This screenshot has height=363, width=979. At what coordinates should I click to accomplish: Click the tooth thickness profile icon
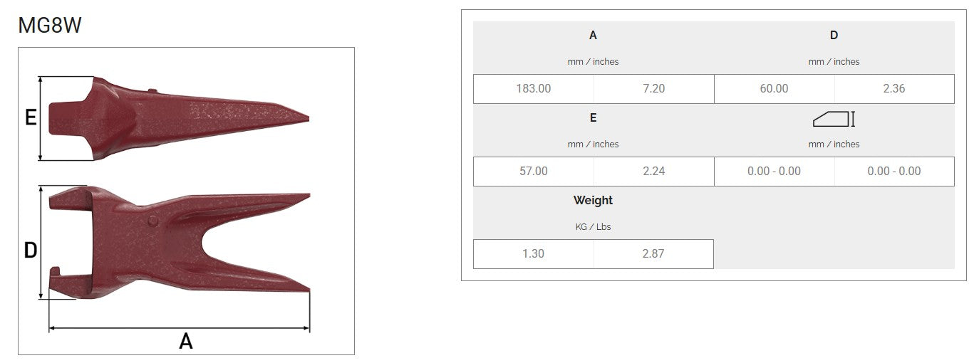pyautogui.click(x=833, y=118)
